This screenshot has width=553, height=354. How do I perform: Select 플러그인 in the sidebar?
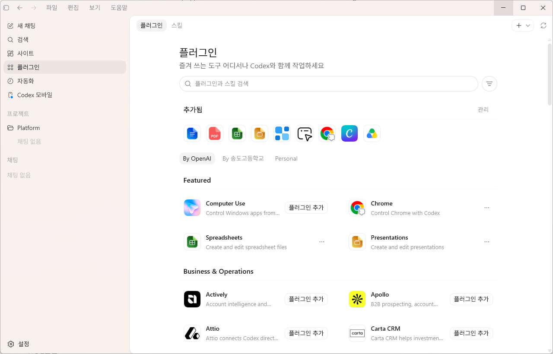coord(65,67)
